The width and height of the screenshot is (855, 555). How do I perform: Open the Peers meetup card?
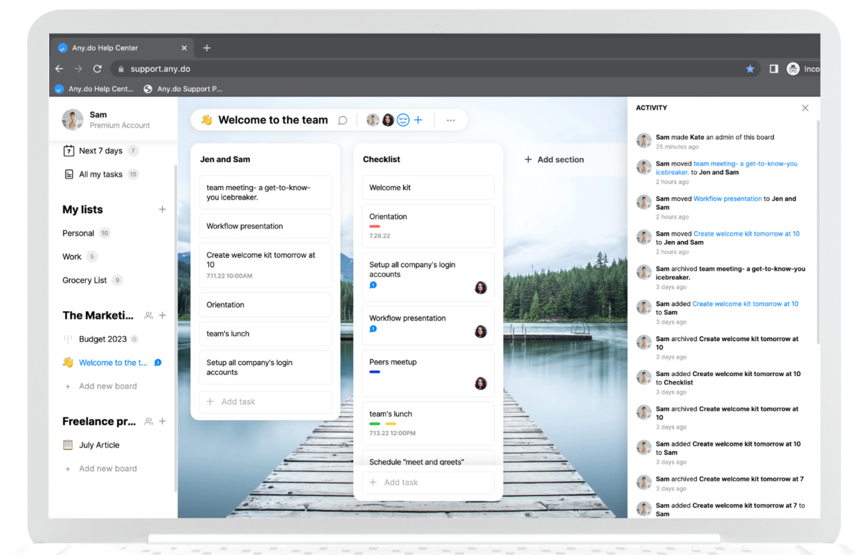click(428, 373)
